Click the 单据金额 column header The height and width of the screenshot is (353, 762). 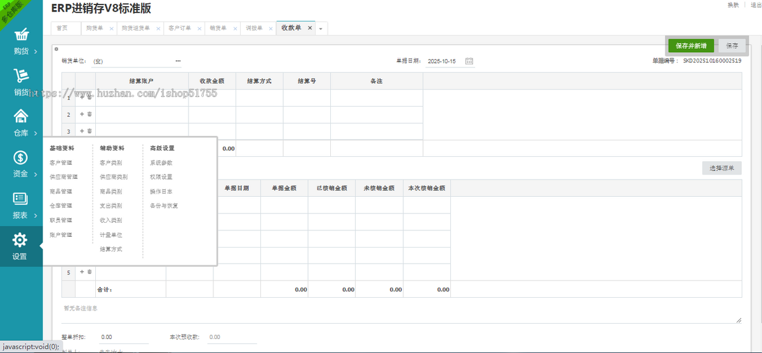pyautogui.click(x=284, y=188)
